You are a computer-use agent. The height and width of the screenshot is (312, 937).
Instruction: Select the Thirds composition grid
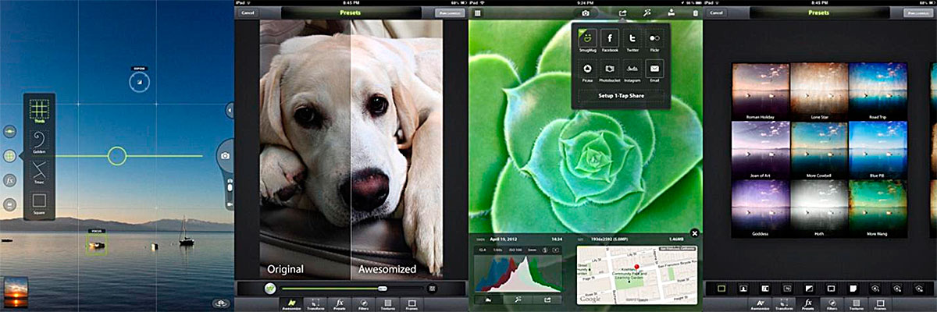coord(39,110)
